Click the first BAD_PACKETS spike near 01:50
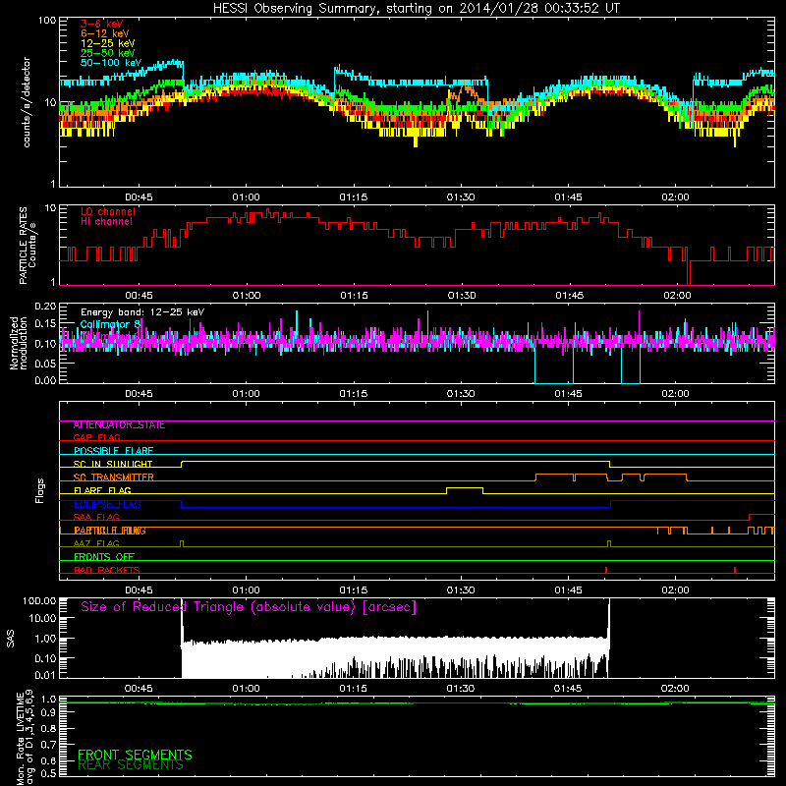Viewport: 786px width, 786px height. click(x=606, y=570)
